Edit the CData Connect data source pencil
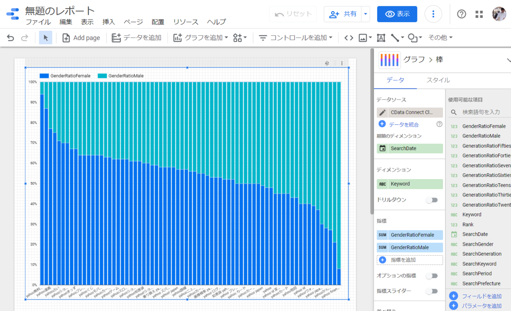 (382, 112)
